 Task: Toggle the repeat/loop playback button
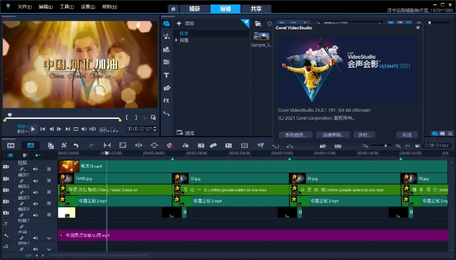point(75,129)
